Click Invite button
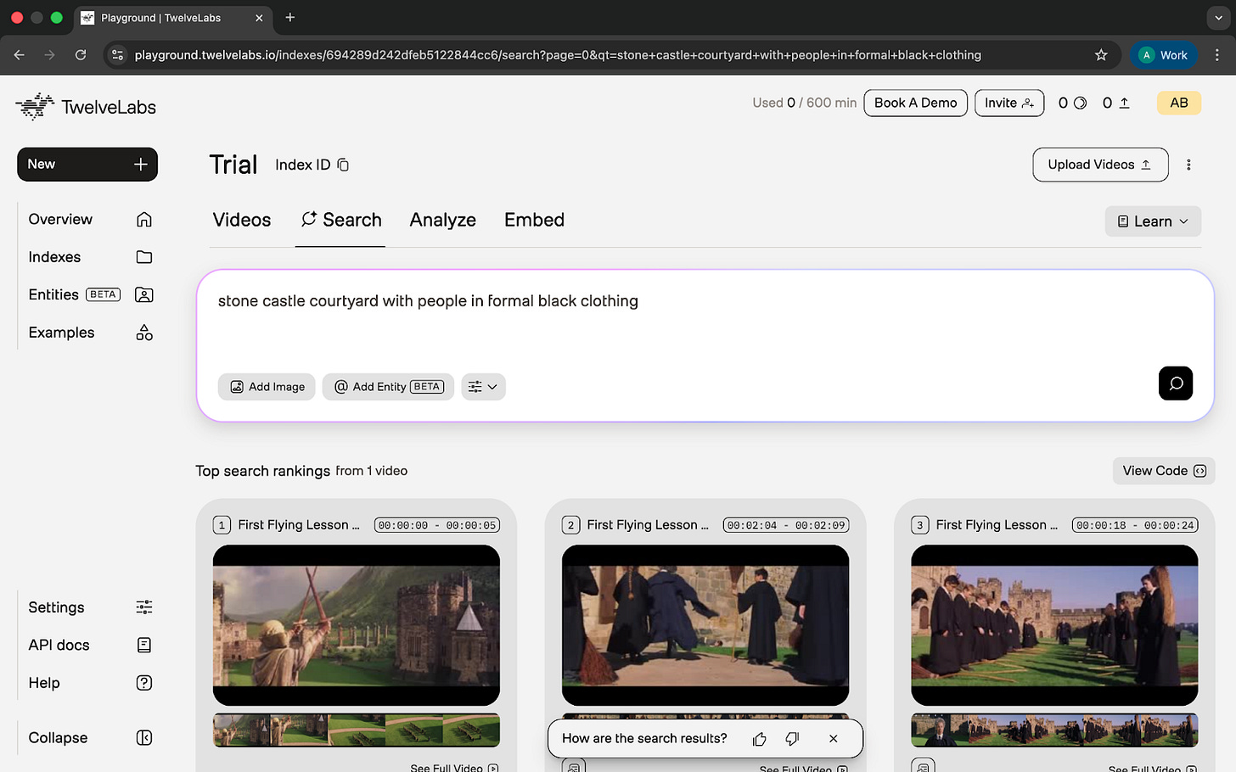Image resolution: width=1236 pixels, height=772 pixels. 1008,103
